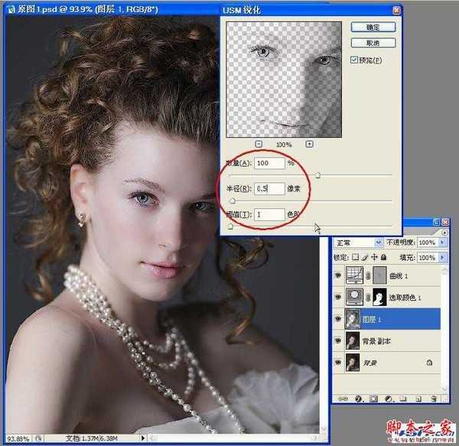
Task: Toggle visibility of 背景 副本 layer
Action: tap(339, 339)
